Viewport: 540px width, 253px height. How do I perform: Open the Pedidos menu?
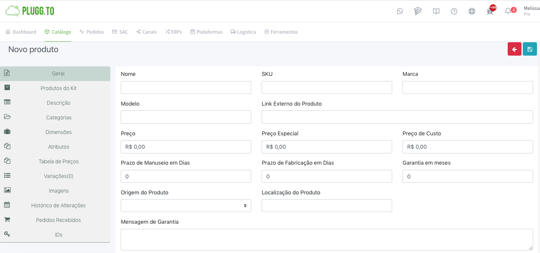click(x=91, y=32)
